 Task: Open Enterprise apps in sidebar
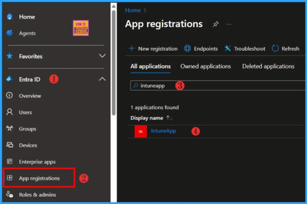37,162
